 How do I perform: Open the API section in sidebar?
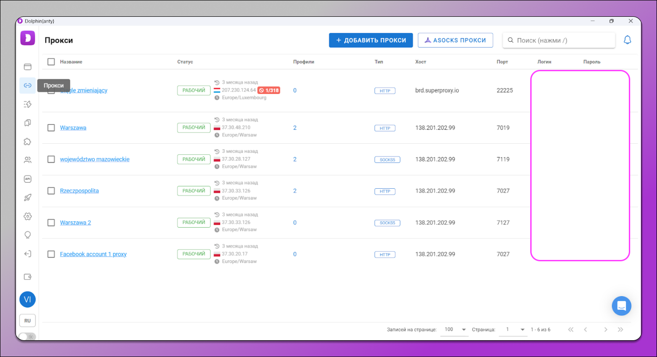pyautogui.click(x=28, y=179)
